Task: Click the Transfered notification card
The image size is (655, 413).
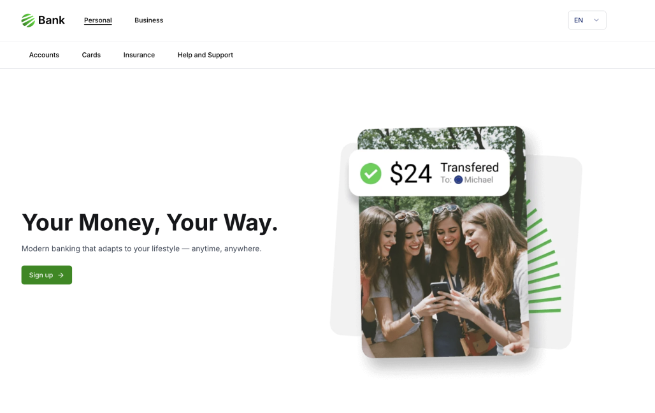Action: coord(429,173)
